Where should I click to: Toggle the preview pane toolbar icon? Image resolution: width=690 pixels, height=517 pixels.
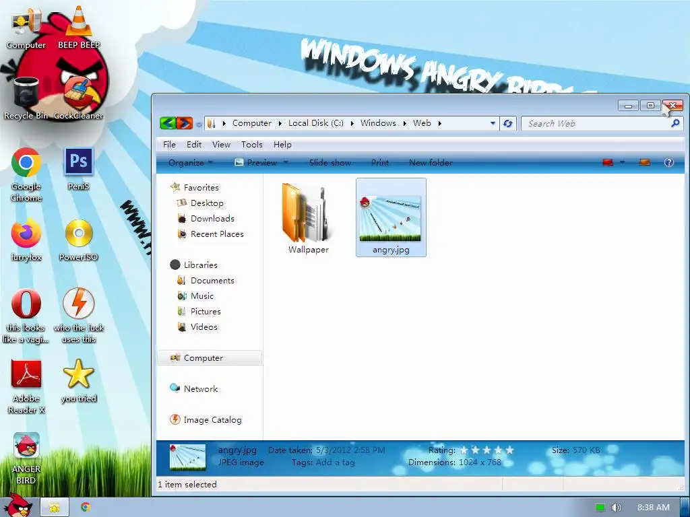coord(645,163)
